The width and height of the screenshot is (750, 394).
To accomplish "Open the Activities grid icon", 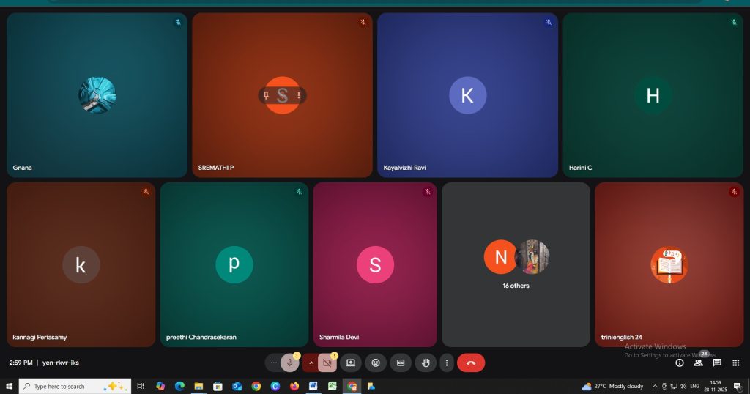I will [736, 363].
